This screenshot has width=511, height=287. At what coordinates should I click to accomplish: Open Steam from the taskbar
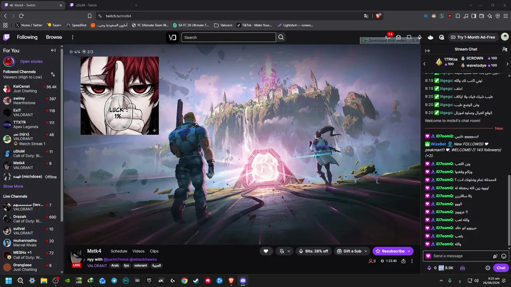196,281
